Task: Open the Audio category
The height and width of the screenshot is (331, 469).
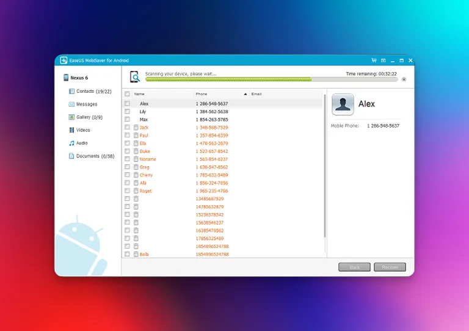Action: pos(82,143)
